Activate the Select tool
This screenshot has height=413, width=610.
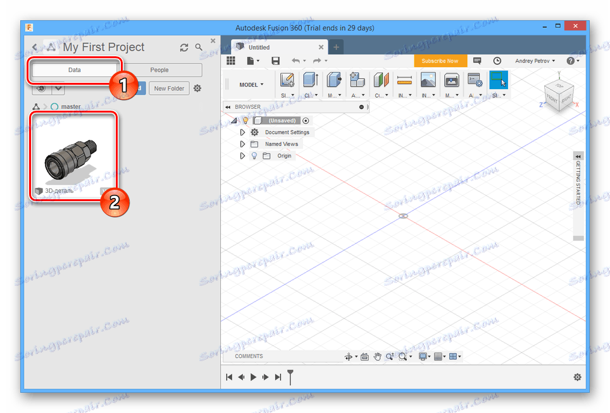pyautogui.click(x=499, y=80)
